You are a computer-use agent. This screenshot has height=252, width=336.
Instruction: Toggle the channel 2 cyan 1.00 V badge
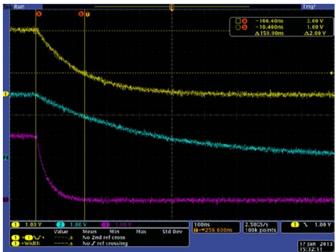click(x=72, y=224)
